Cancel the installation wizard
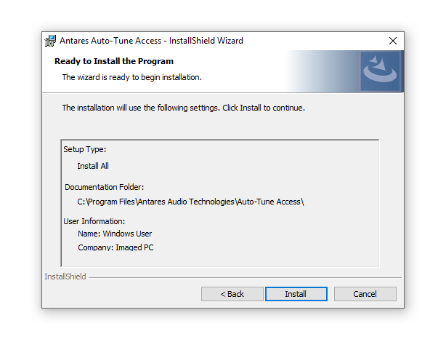The image size is (446, 350). pos(365,294)
